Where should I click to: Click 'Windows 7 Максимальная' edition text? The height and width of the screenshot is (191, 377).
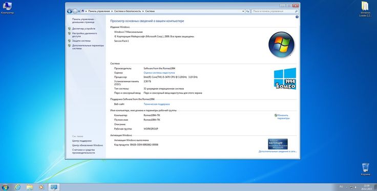tap(128, 32)
